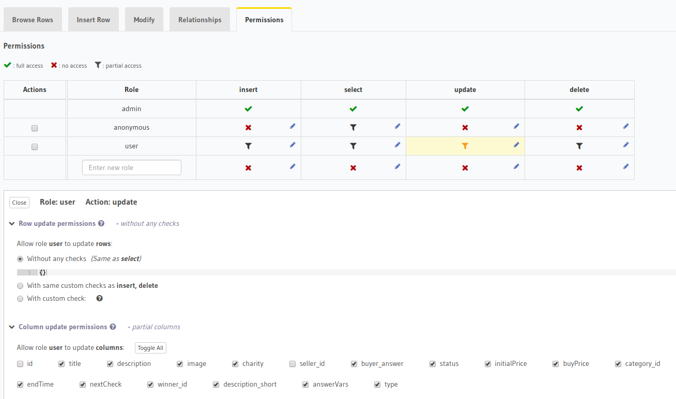Focus the 'Enter new role' input
This screenshot has width=676, height=399.
(132, 167)
